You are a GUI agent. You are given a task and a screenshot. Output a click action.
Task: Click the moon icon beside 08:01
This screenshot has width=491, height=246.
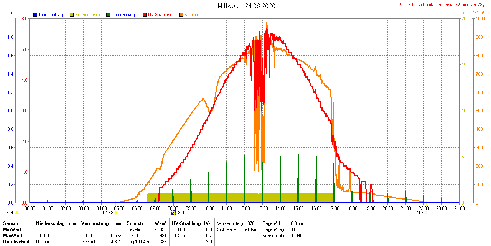point(173,212)
